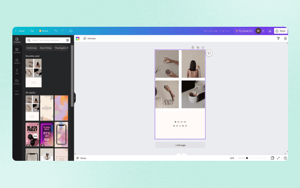Open grid view pages icon
Screen dimensions: 300x188
[272, 158]
